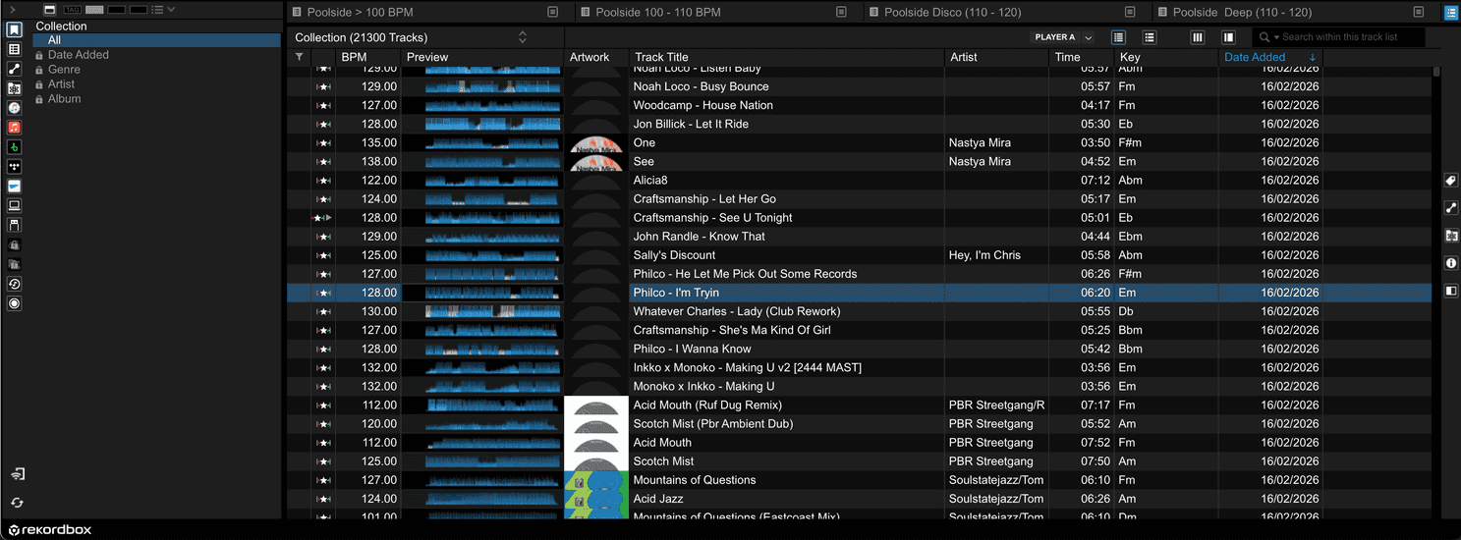Image resolution: width=1461 pixels, height=540 pixels.
Task: Open the My Tag panel icon on right edge
Action: [x=1451, y=181]
